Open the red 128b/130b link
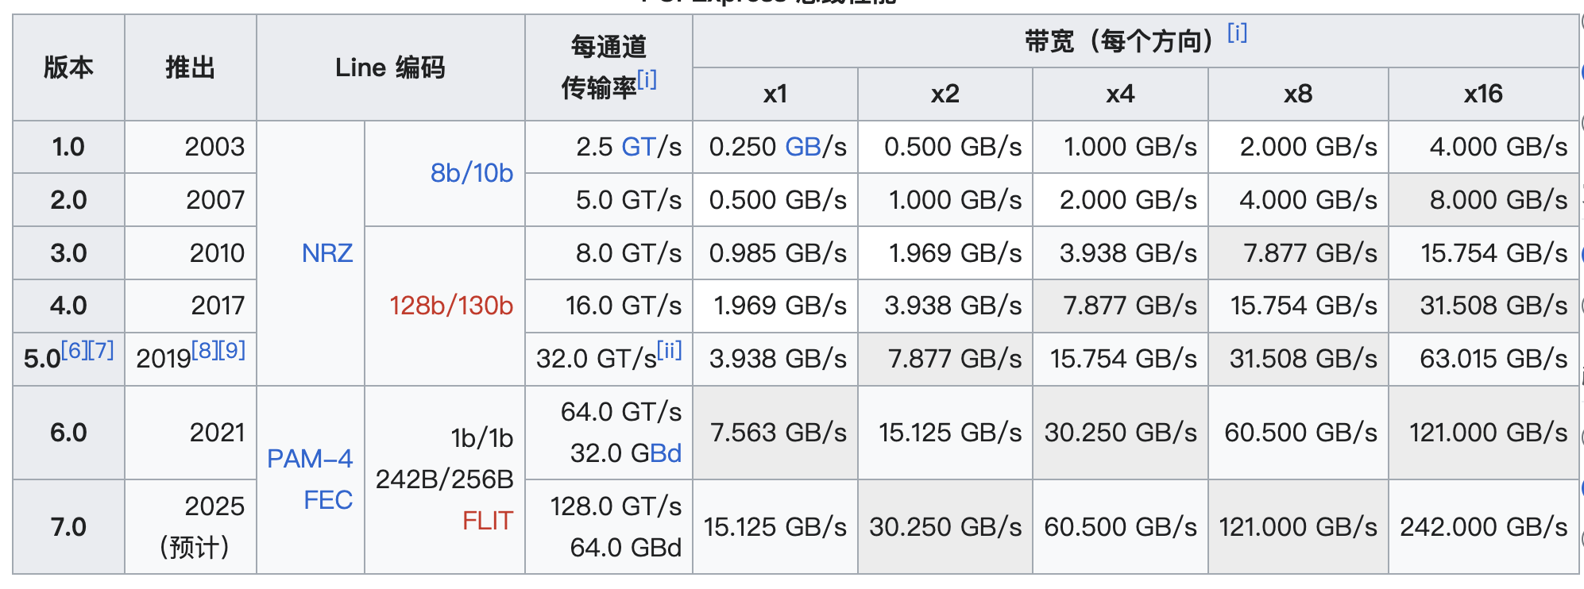 (451, 306)
